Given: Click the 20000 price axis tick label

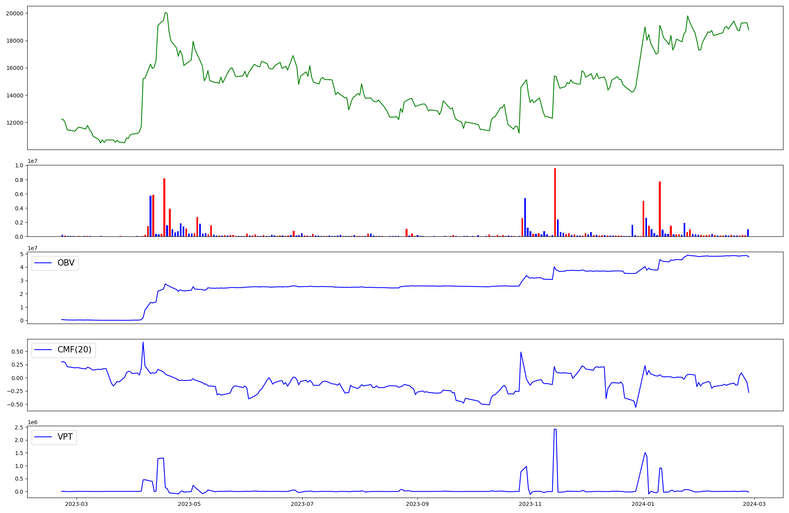Looking at the screenshot, I should [x=15, y=13].
